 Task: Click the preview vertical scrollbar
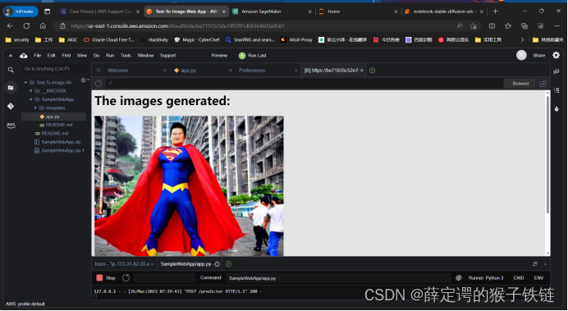547,153
